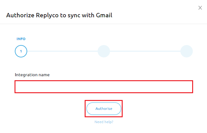Select step 1 circle in progress bar
Screen dimensions: 207x133
[21, 51]
